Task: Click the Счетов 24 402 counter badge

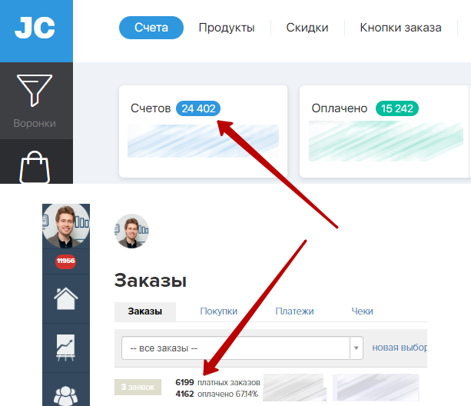Action: (x=198, y=108)
